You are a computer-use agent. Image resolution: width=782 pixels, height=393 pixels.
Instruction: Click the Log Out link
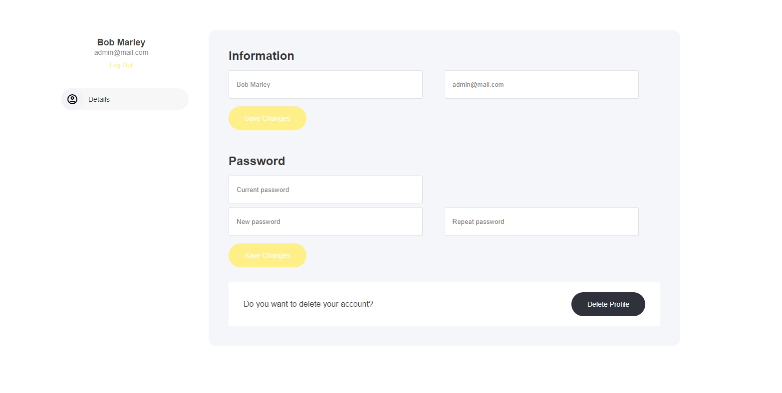pos(121,65)
